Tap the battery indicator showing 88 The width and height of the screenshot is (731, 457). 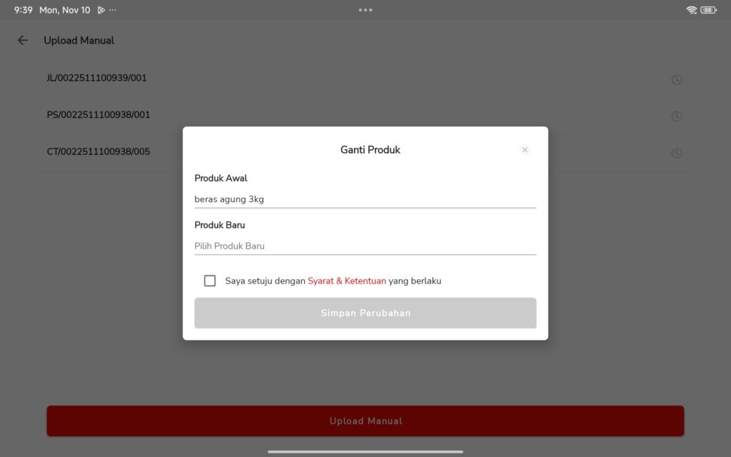tap(708, 10)
